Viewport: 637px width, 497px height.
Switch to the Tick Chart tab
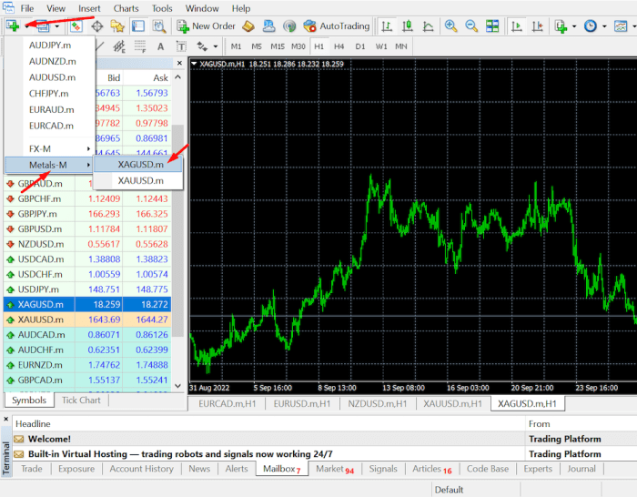pos(81,401)
